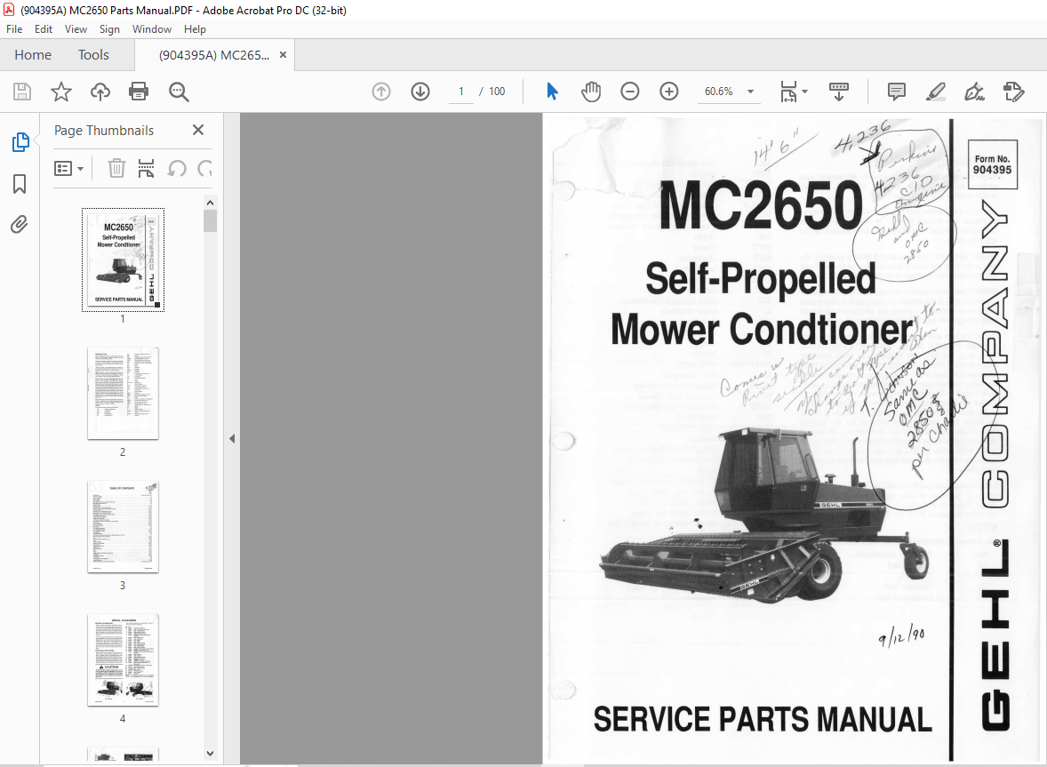Select the page 3 thumbnail
This screenshot has width=1047, height=767.
click(x=123, y=527)
